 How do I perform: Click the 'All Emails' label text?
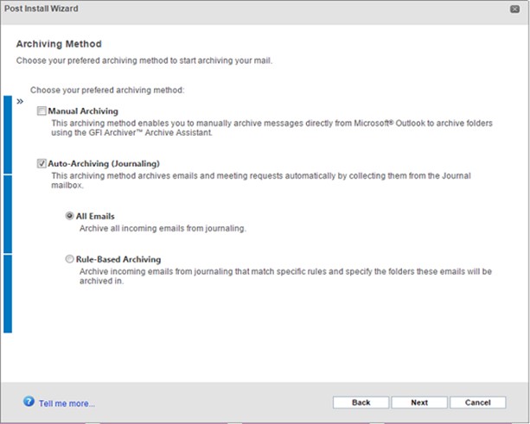pyautogui.click(x=95, y=216)
